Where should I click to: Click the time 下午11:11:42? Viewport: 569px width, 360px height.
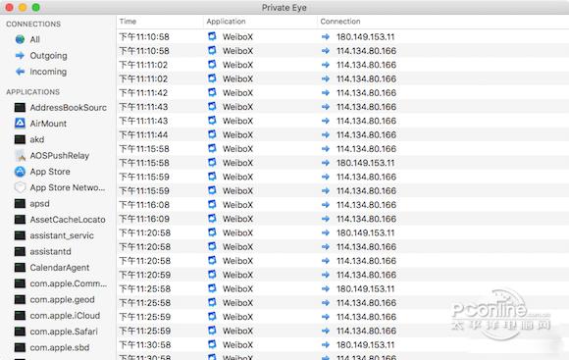(143, 93)
